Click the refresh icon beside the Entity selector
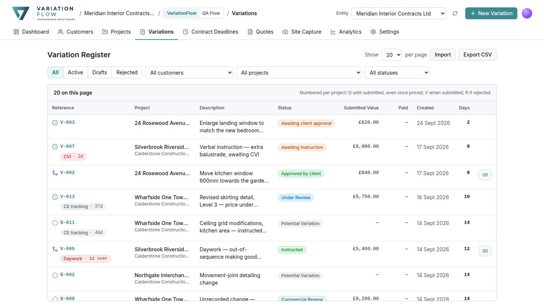The image size is (544, 306). coord(455,13)
